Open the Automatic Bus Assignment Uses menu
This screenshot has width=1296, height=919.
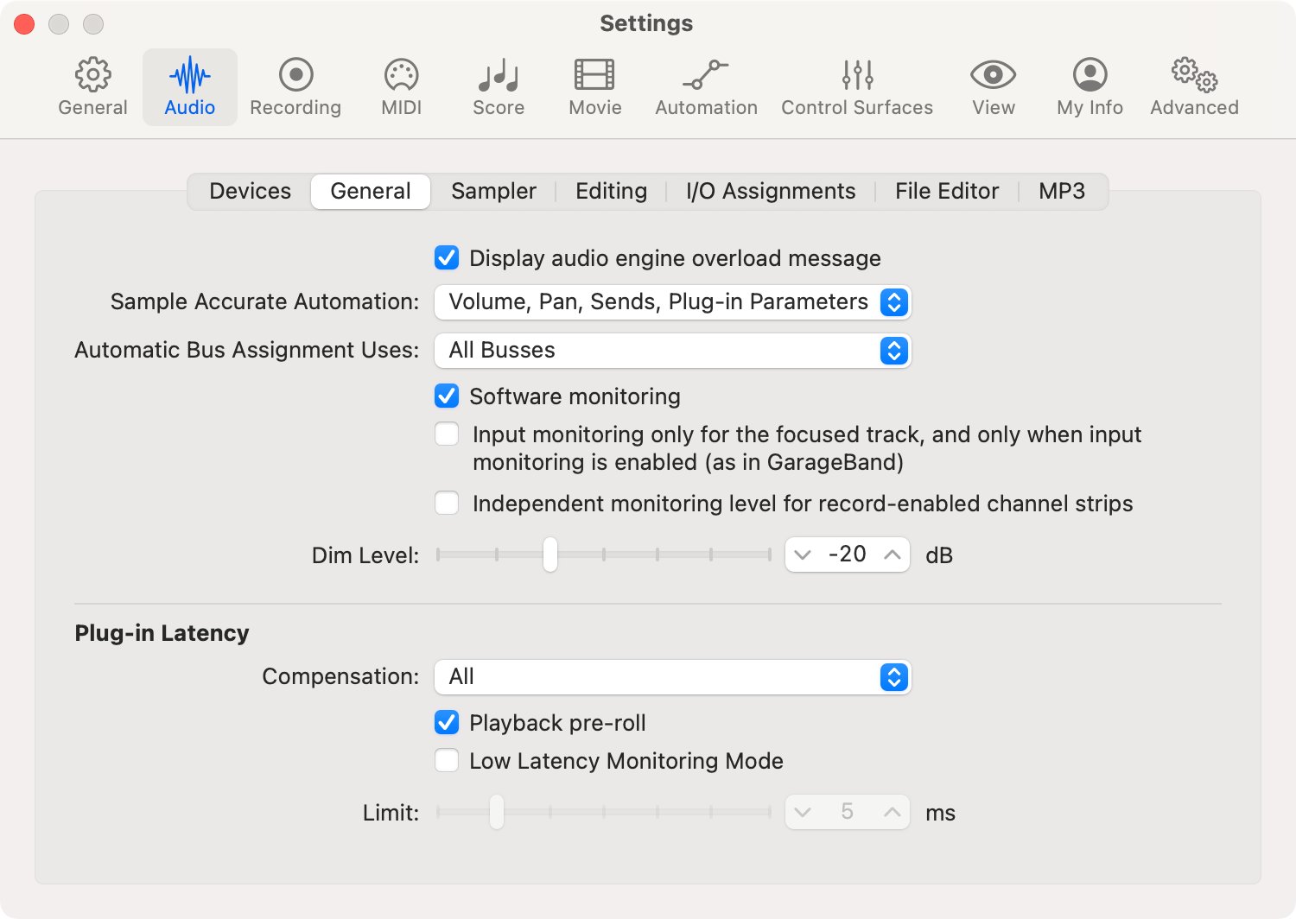click(x=672, y=351)
